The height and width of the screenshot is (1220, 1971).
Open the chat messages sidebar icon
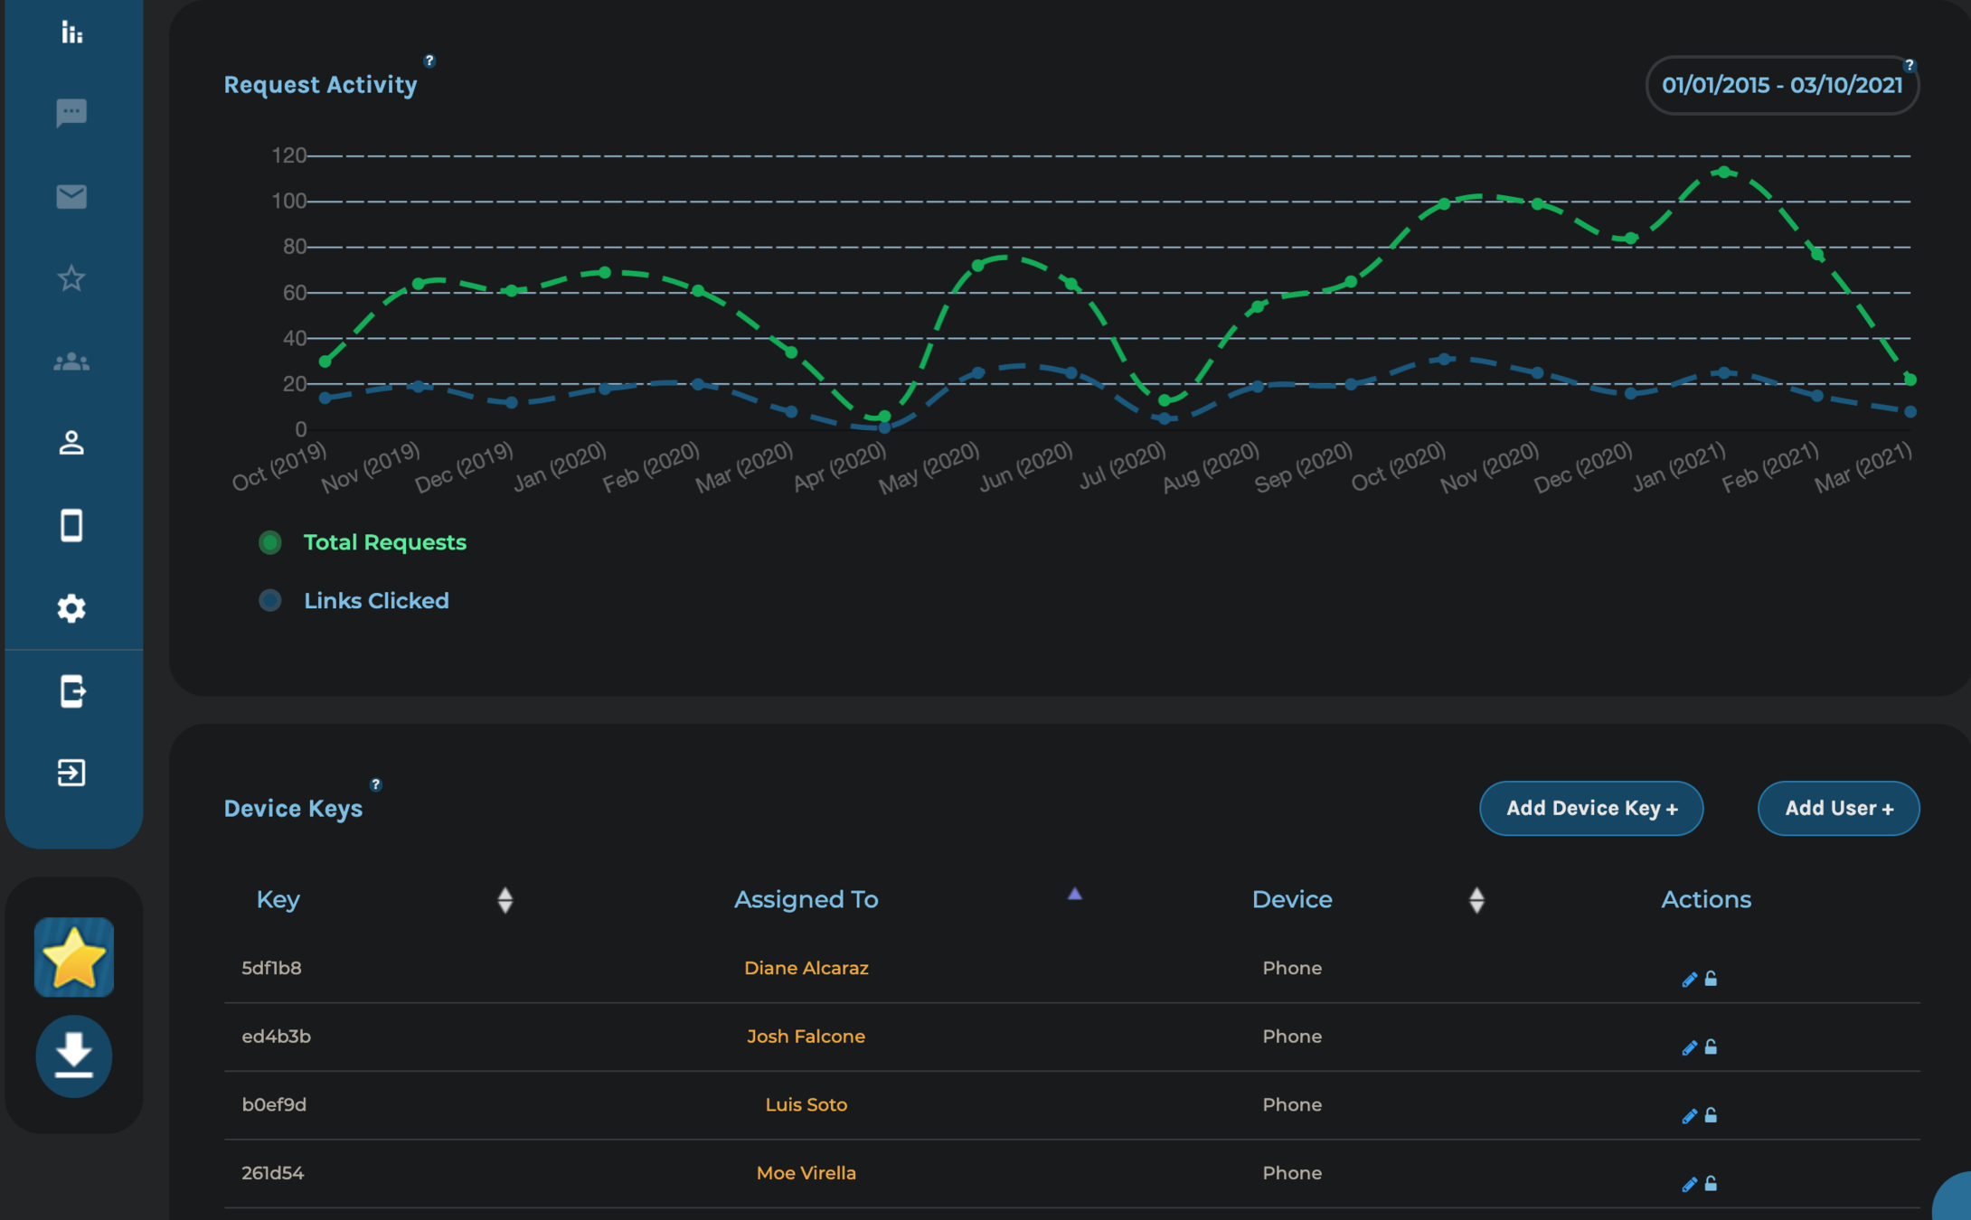click(x=71, y=113)
